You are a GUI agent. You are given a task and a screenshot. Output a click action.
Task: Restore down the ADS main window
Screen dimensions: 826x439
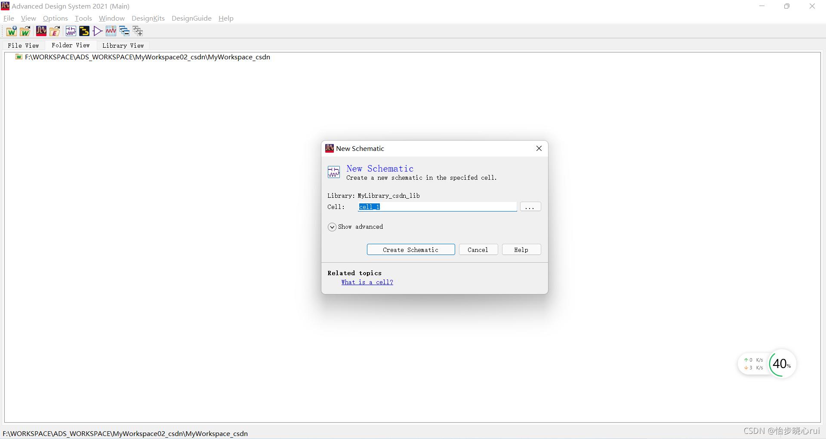[x=787, y=6]
